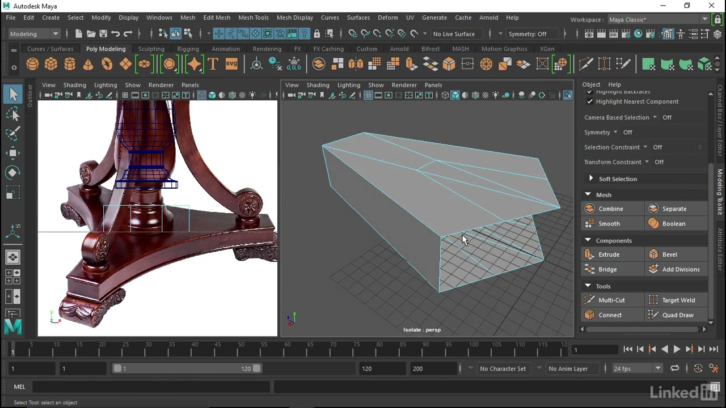Switch to the Rigging shelf tab

tap(188, 49)
